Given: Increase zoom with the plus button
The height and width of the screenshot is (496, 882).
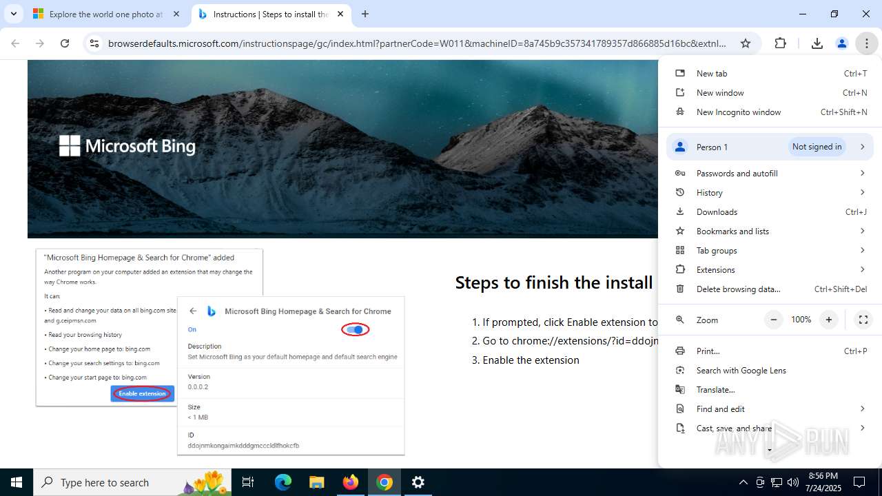Looking at the screenshot, I should 829,320.
